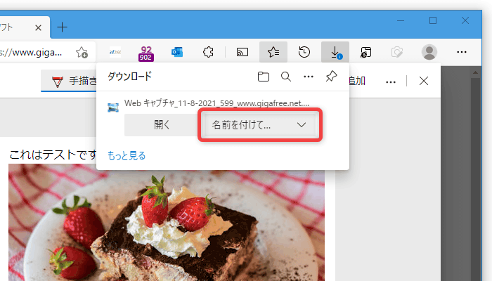
Task: Open the History clock icon
Action: (x=304, y=52)
